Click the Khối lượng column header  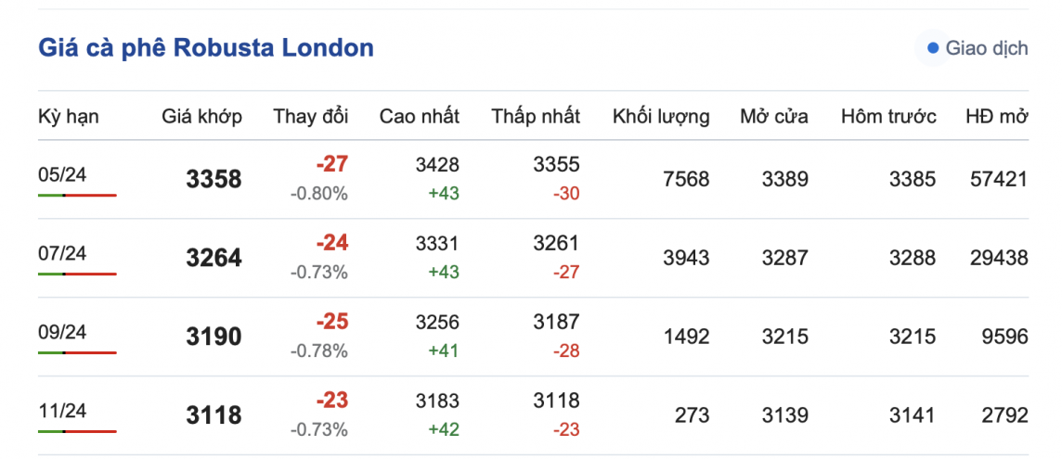[660, 117]
